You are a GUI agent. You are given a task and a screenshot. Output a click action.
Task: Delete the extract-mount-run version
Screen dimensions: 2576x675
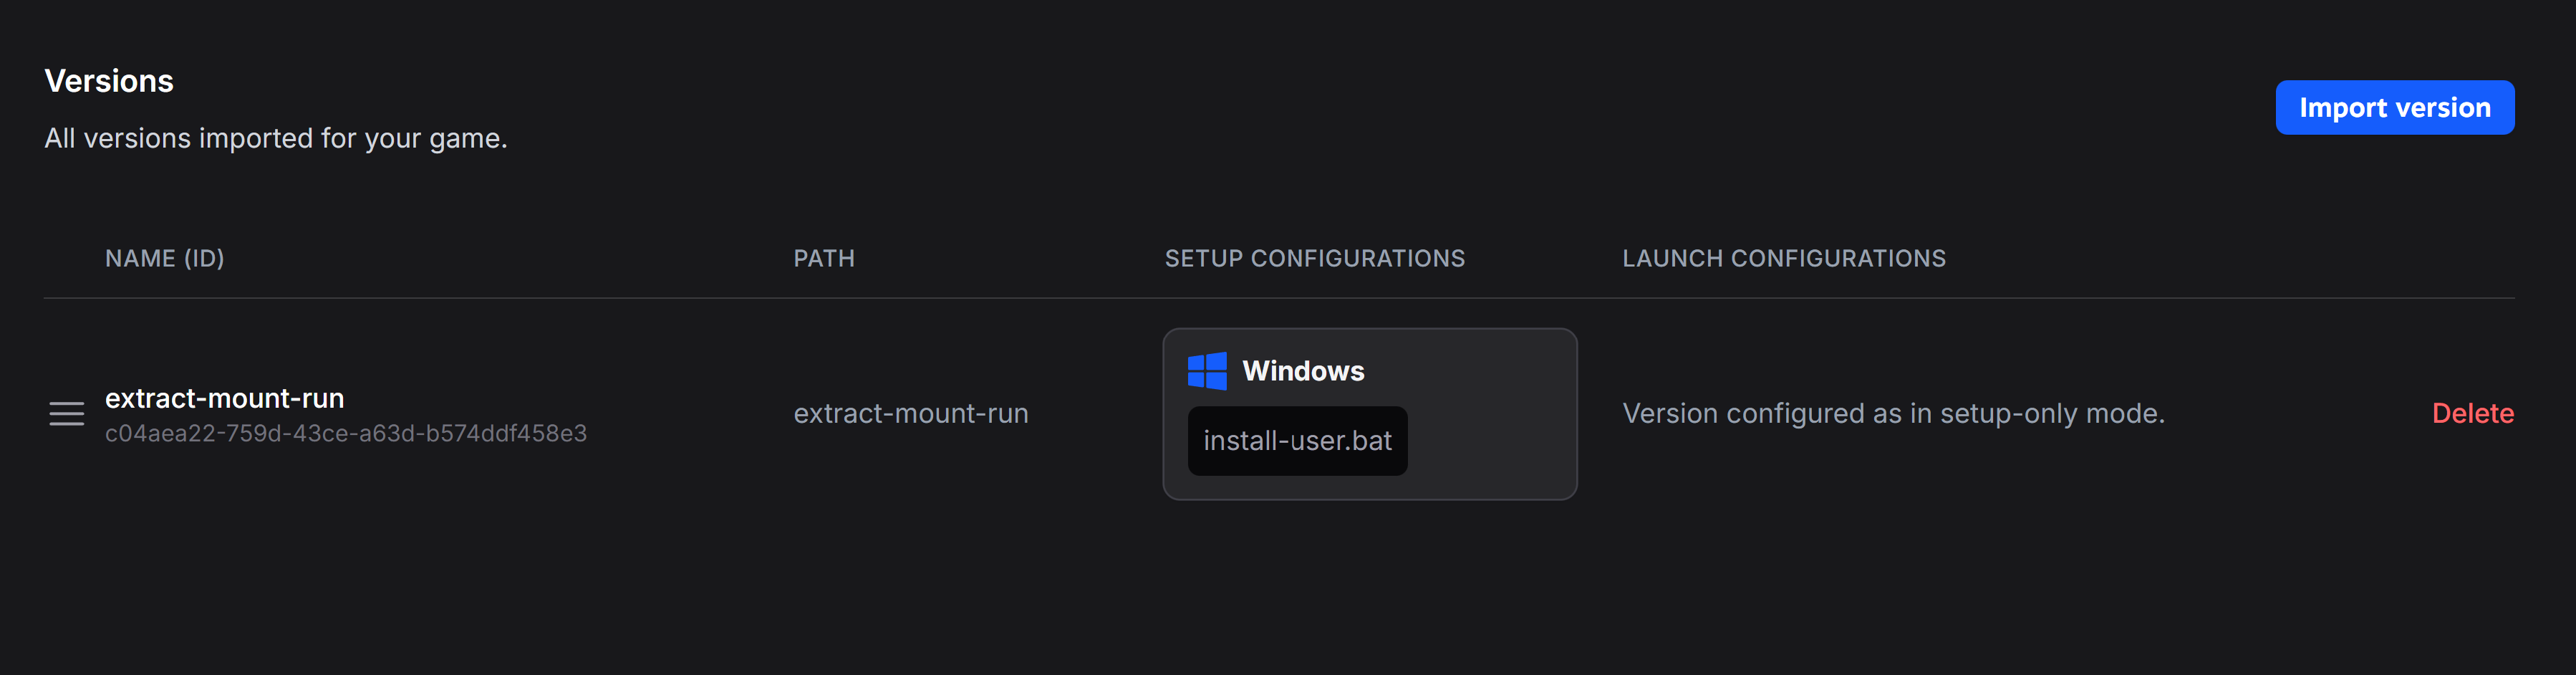pos(2472,413)
